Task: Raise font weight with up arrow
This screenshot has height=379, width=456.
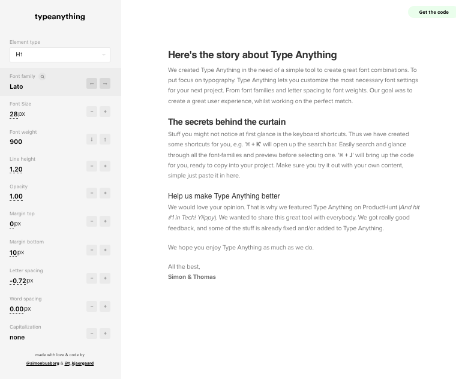Action: pyautogui.click(x=105, y=139)
